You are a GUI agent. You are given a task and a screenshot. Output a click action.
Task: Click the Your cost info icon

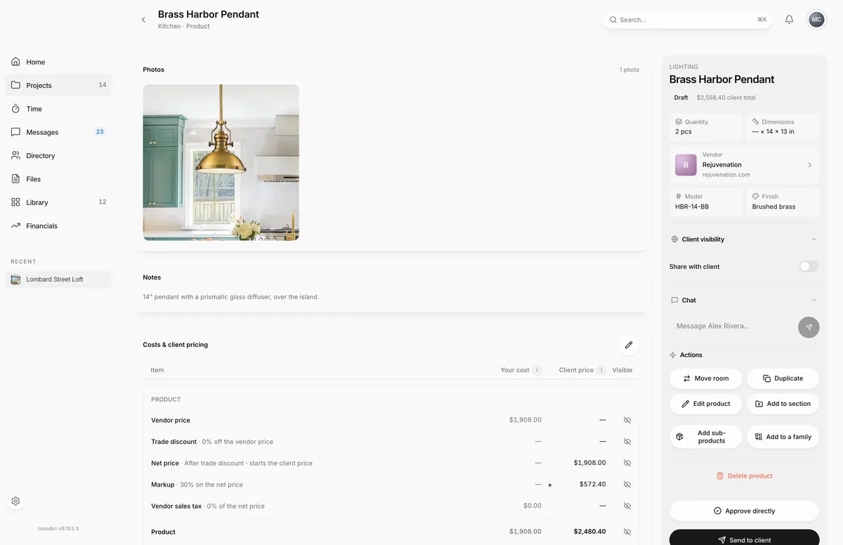537,370
